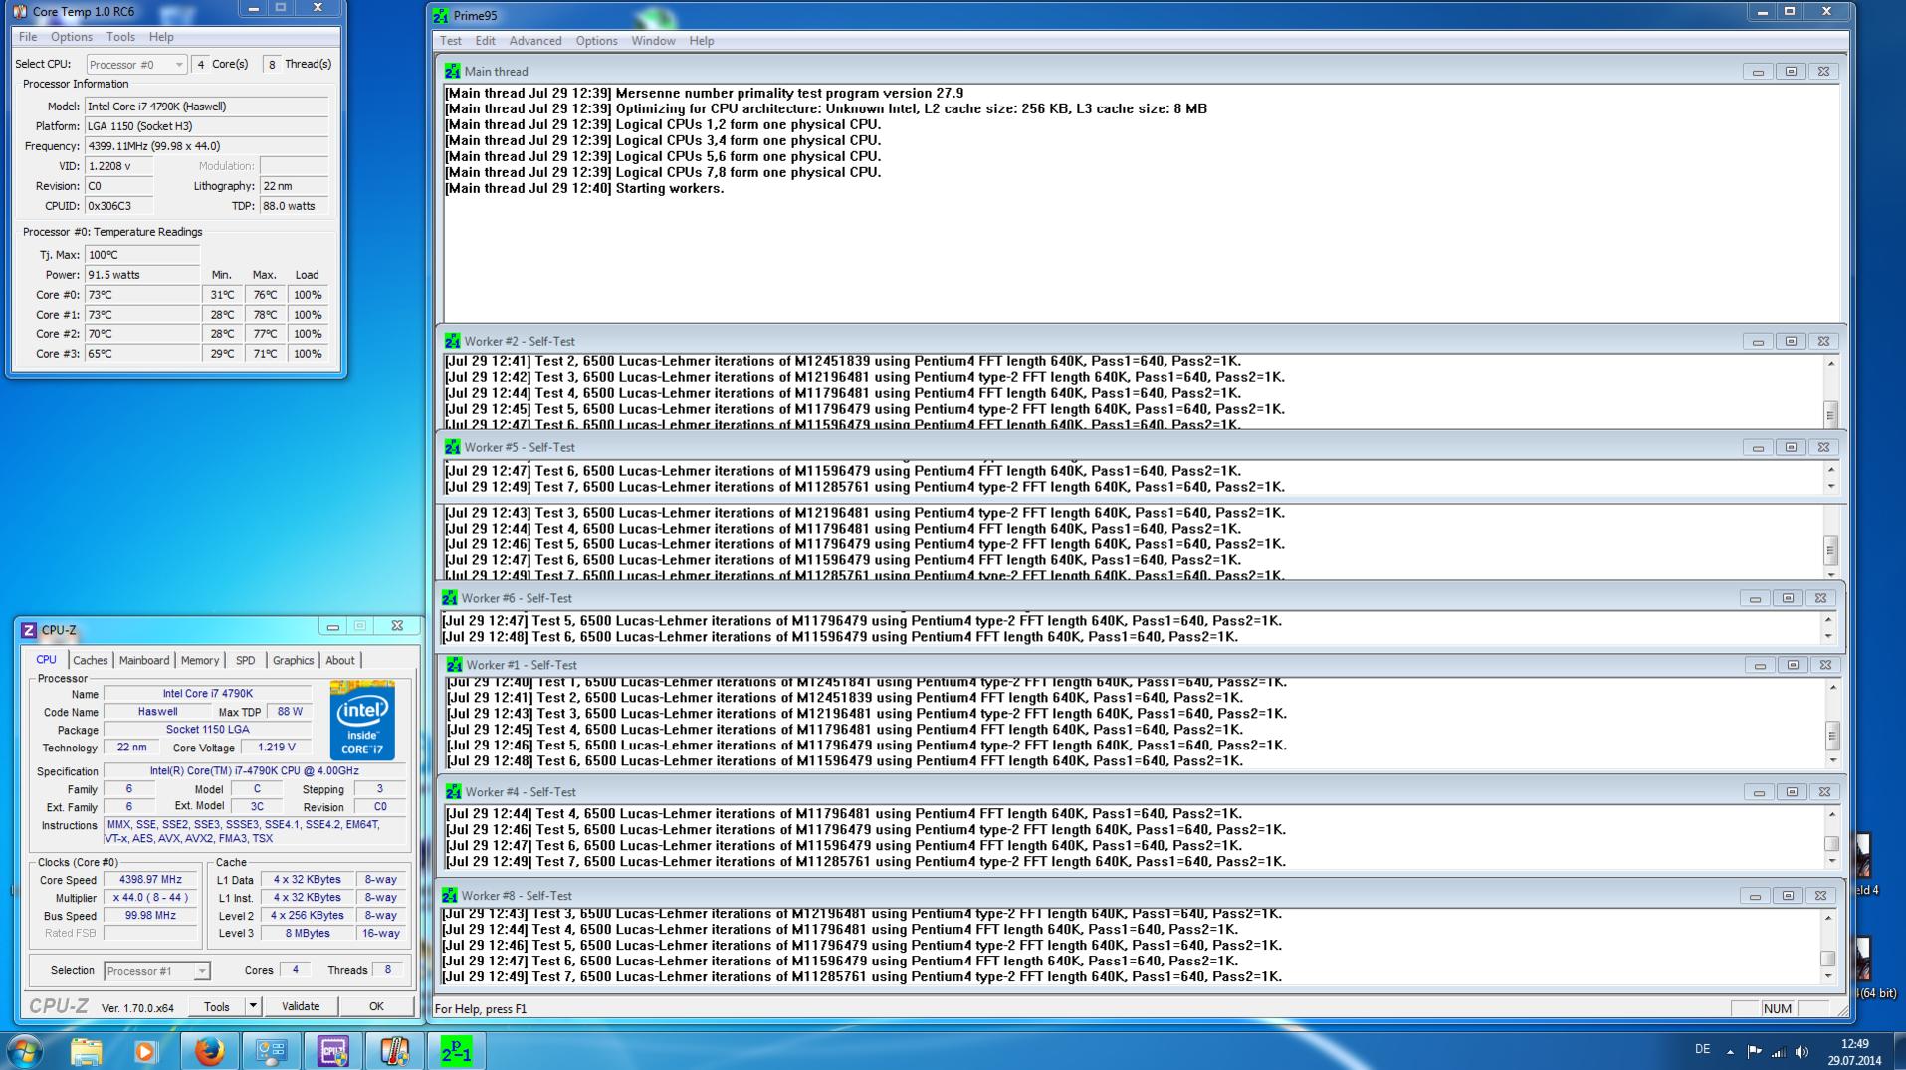Open Prime95 Advanced menu
The width and height of the screenshot is (1906, 1070).
click(535, 41)
